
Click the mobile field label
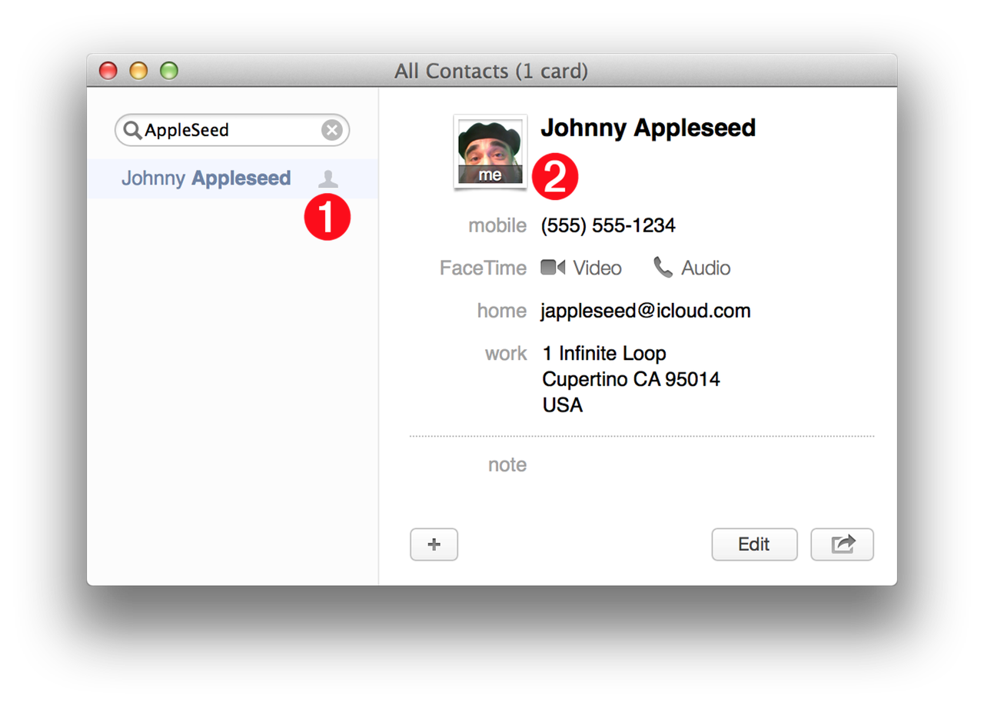497,225
